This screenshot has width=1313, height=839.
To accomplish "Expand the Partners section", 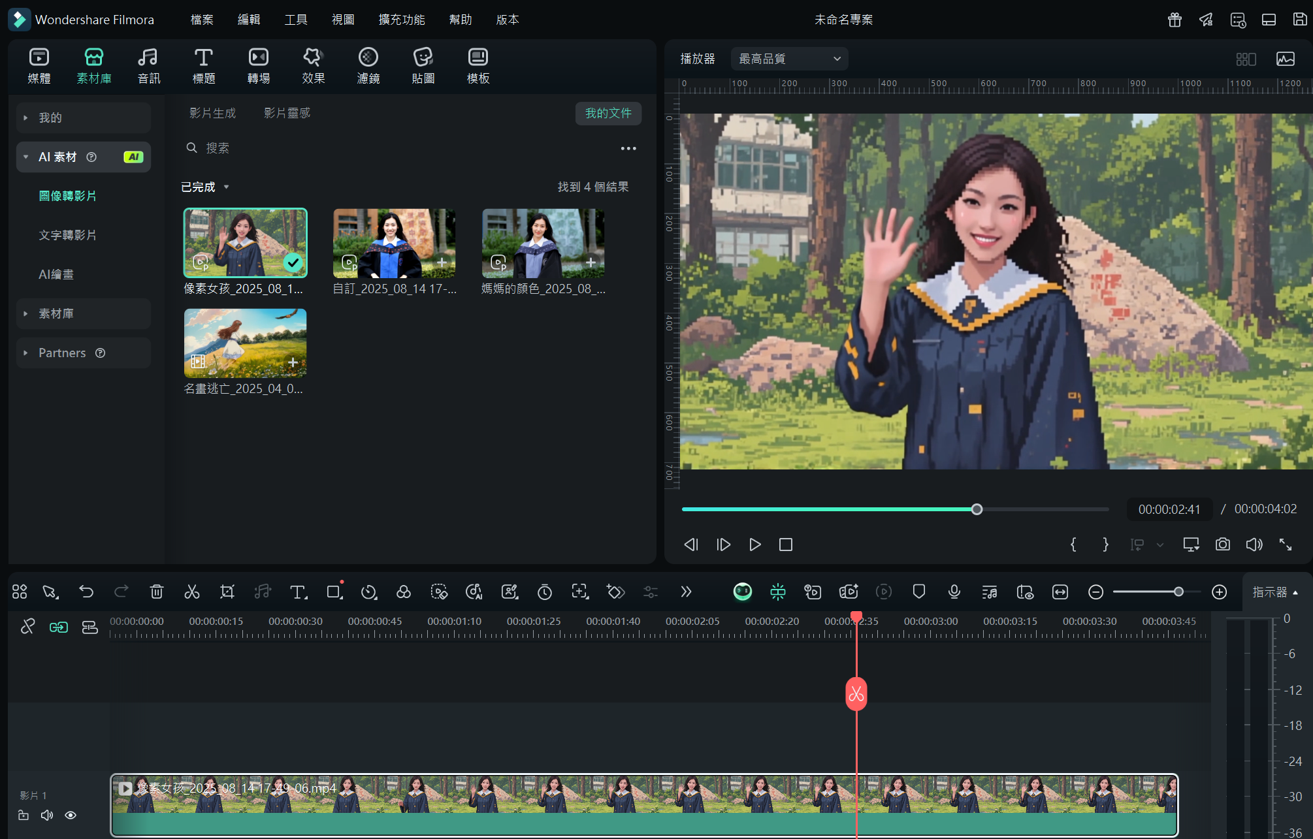I will click(x=84, y=353).
